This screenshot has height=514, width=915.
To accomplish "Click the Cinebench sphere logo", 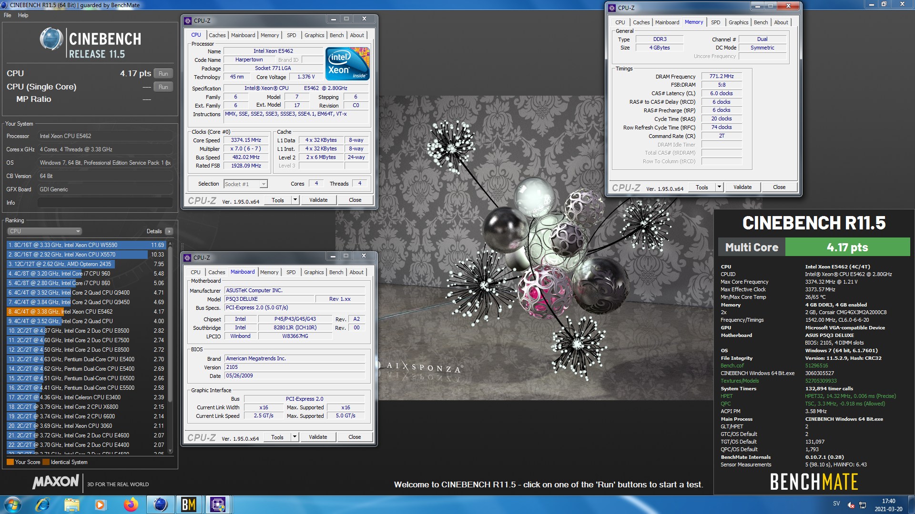I will tap(51, 39).
